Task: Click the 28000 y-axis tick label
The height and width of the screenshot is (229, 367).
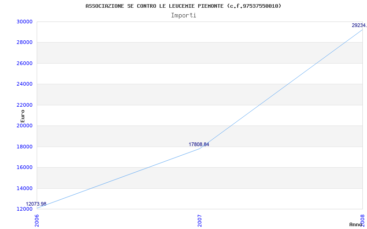Action: [x=24, y=43]
